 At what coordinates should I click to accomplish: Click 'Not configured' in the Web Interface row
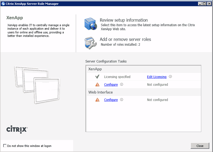pos(157,100)
